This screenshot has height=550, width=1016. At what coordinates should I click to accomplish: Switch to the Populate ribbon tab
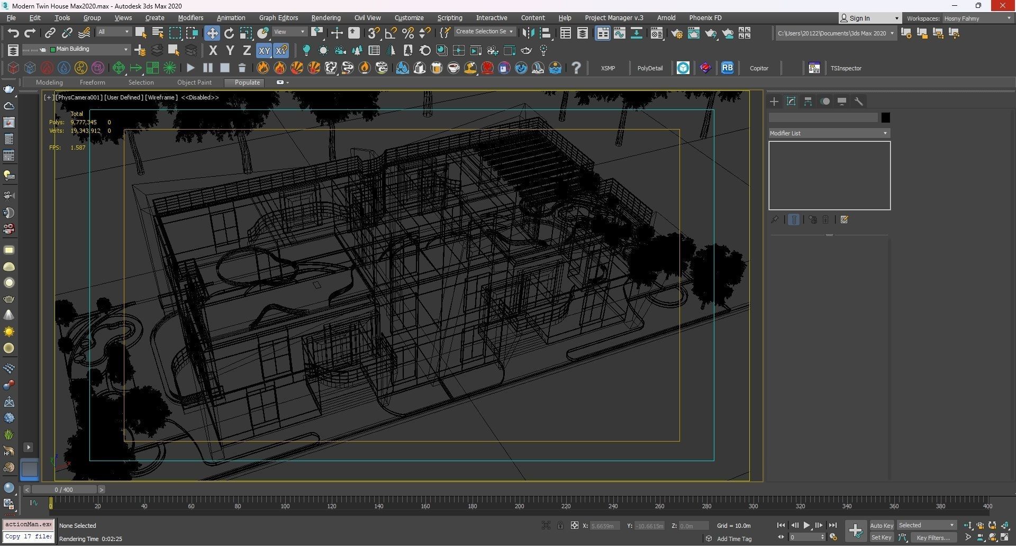pos(247,82)
